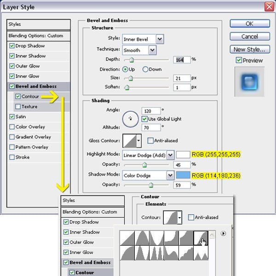276x276 pixels.
Task: Pick the Cone-Inverted contour preset thumbnail
Action: [157, 238]
